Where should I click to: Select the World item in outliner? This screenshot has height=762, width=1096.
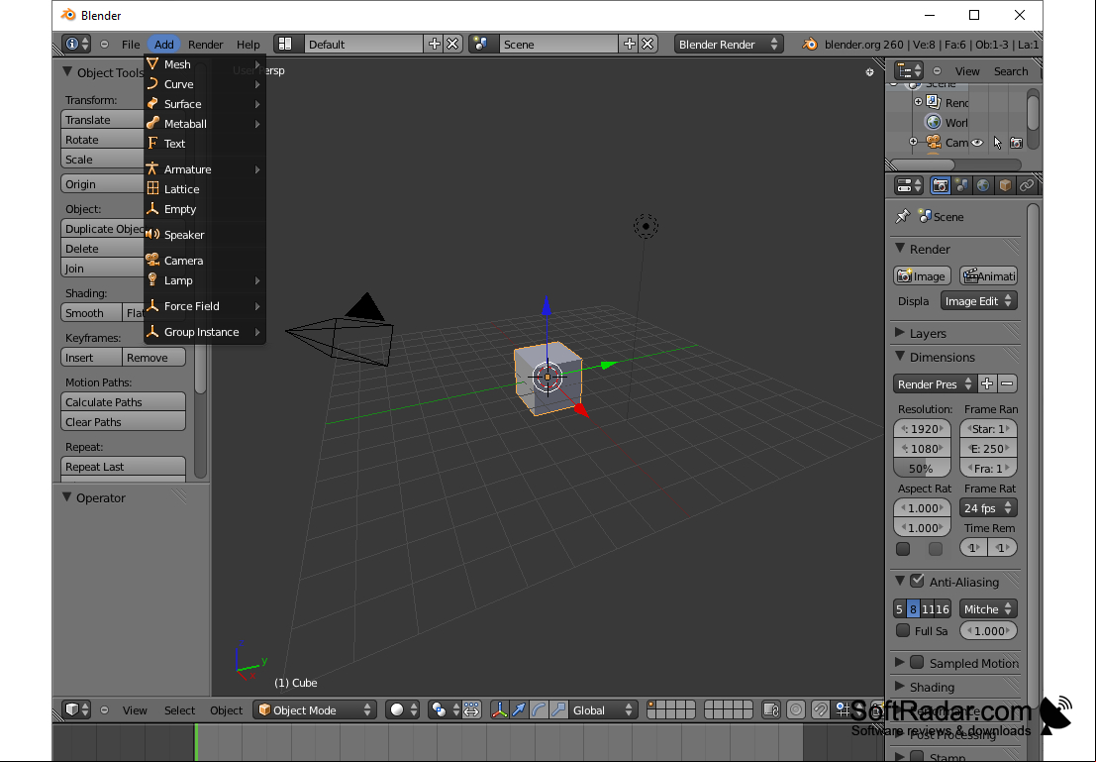[956, 123]
